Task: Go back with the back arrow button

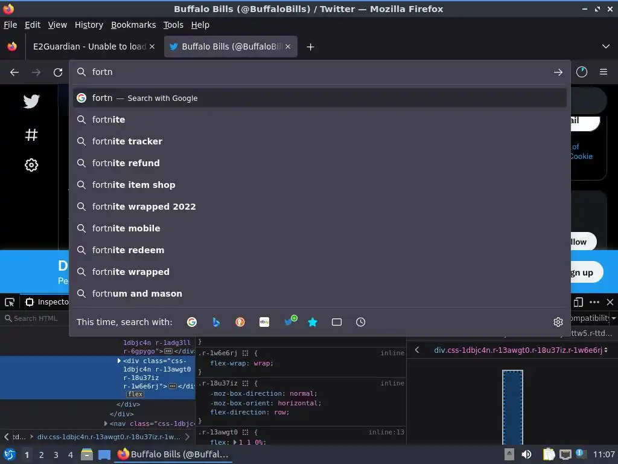Action: pos(14,72)
